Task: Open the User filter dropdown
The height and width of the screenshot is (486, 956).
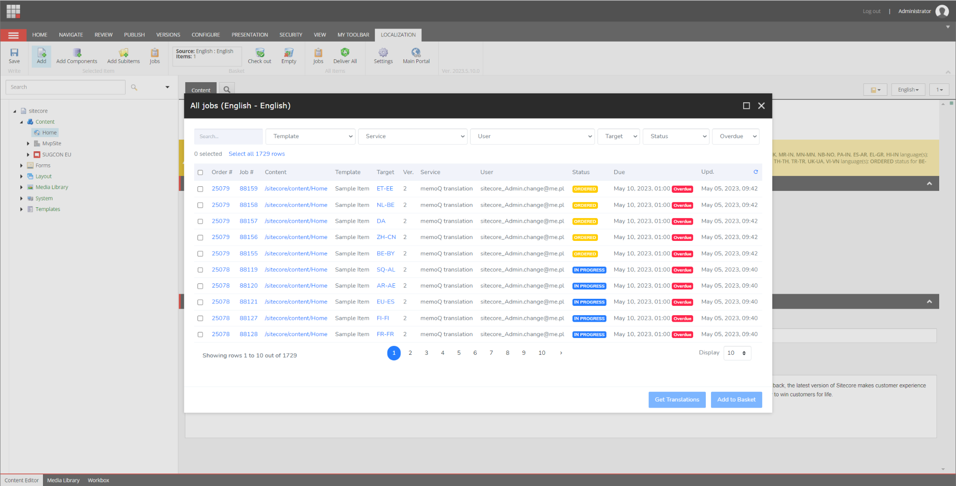Action: tap(532, 136)
